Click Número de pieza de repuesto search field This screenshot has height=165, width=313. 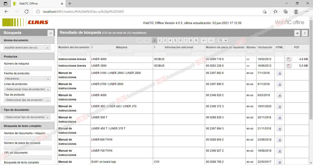pos(28,148)
